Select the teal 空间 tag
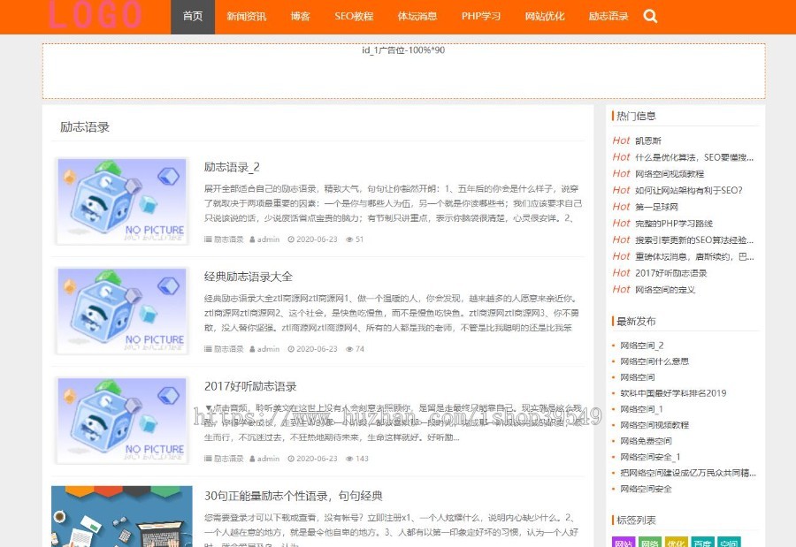The width and height of the screenshot is (796, 547). [x=729, y=543]
